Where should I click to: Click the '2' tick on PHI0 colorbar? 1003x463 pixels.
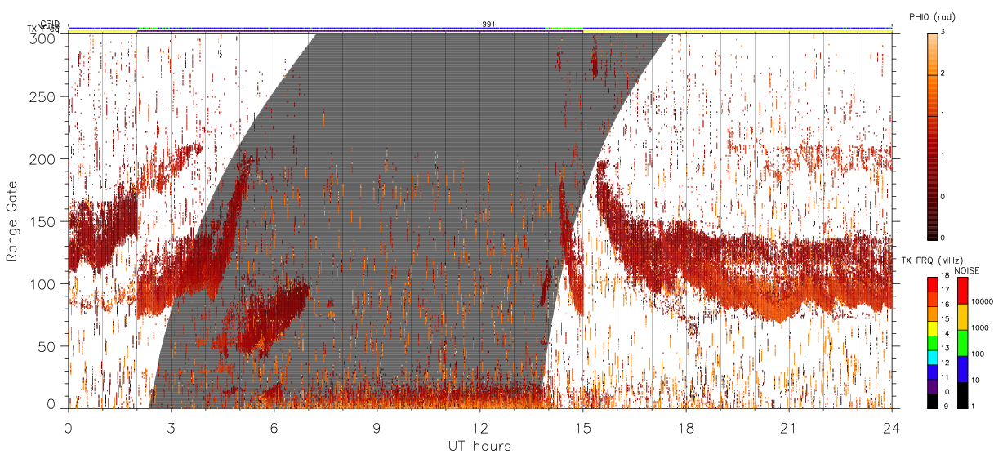[x=943, y=73]
